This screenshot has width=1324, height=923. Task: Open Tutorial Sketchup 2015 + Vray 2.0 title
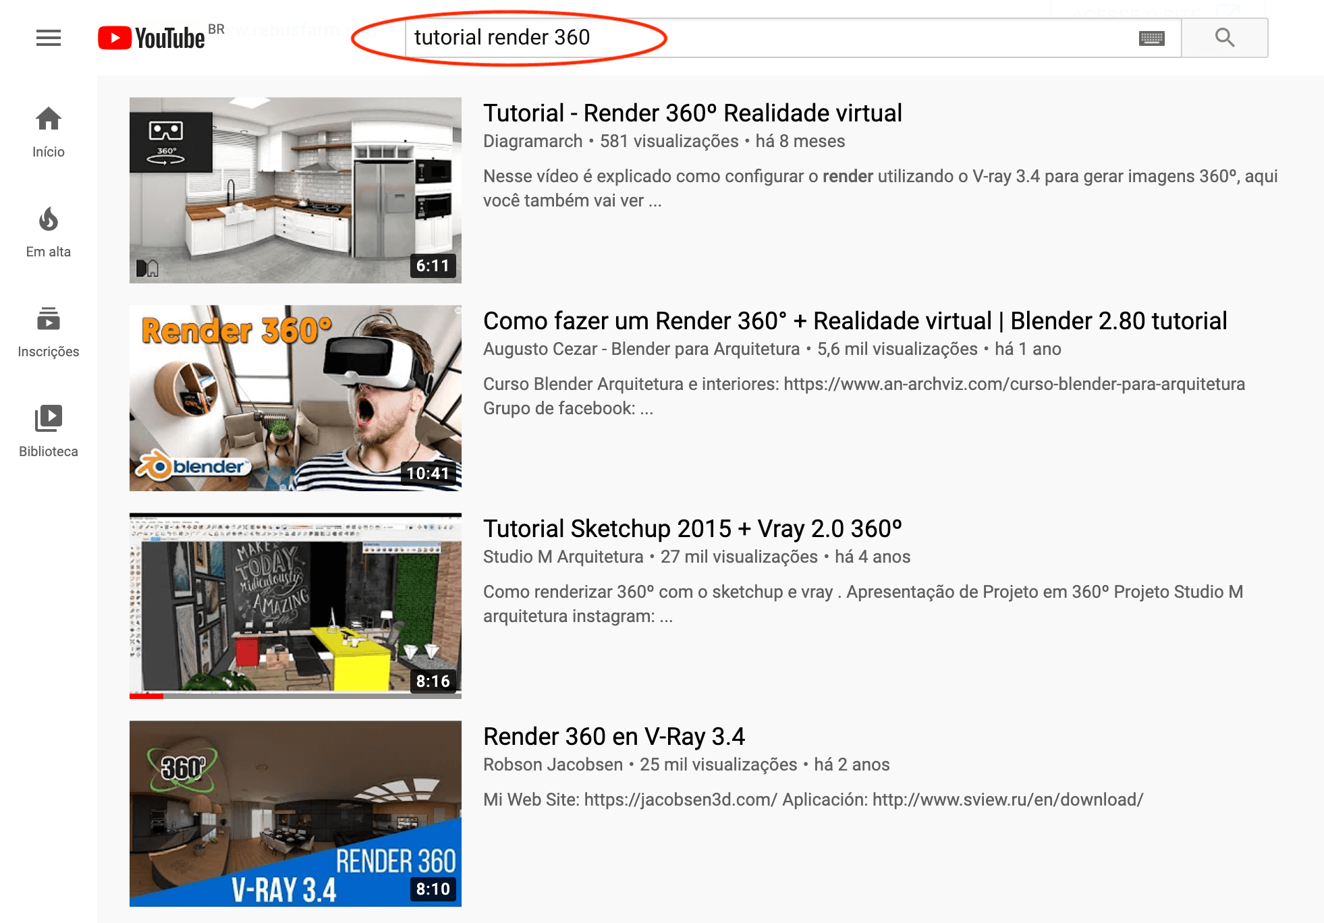(692, 529)
